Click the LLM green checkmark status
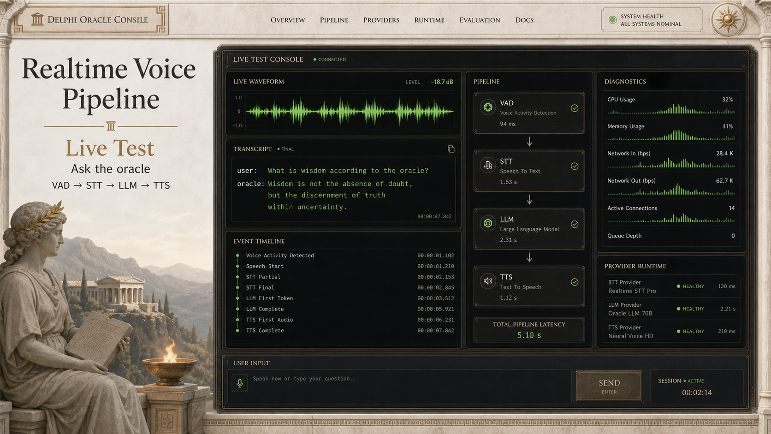 [x=575, y=224]
